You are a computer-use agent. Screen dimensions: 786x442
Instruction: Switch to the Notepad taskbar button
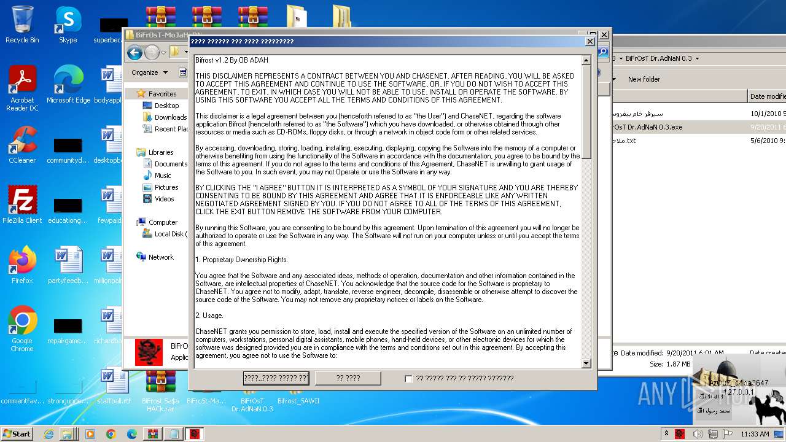coord(173,434)
